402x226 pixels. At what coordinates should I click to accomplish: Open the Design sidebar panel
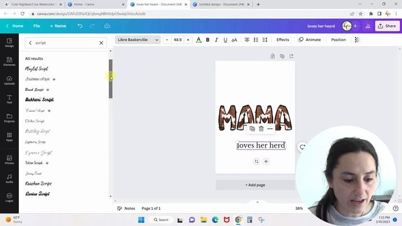9,43
